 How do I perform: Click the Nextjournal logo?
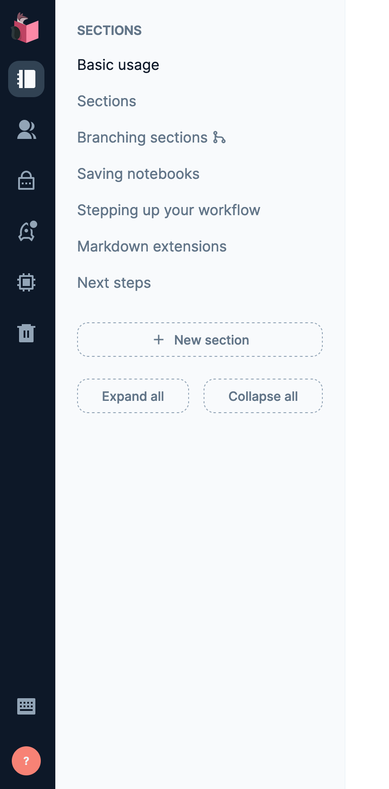(26, 28)
